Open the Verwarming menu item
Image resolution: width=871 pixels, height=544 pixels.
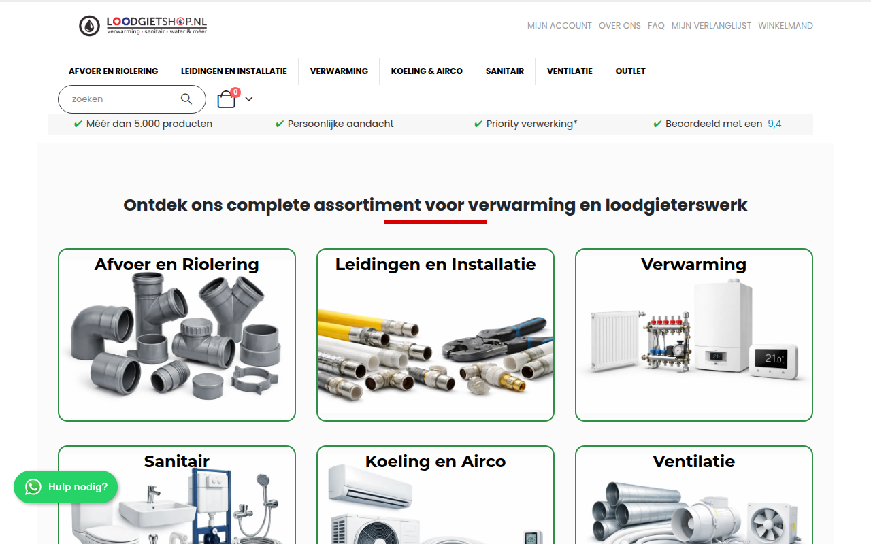coord(339,71)
